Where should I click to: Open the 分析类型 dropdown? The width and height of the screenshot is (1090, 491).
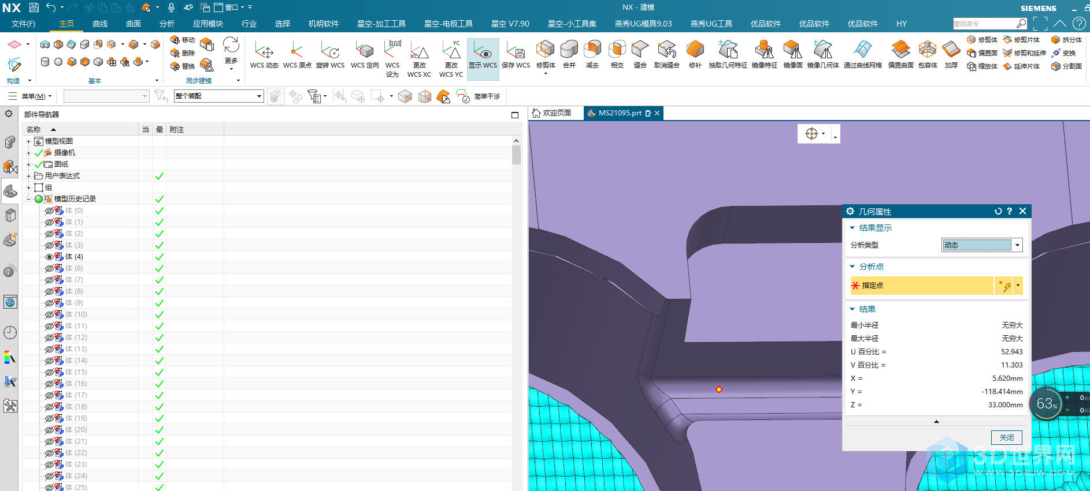[982, 245]
